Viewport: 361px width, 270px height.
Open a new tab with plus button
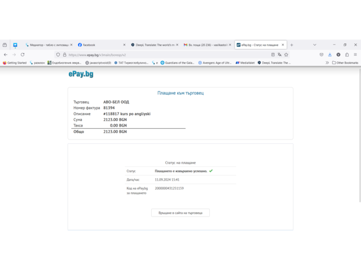click(292, 44)
